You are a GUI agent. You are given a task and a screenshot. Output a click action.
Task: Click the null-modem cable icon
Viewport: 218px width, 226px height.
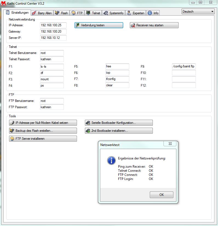[12, 123]
